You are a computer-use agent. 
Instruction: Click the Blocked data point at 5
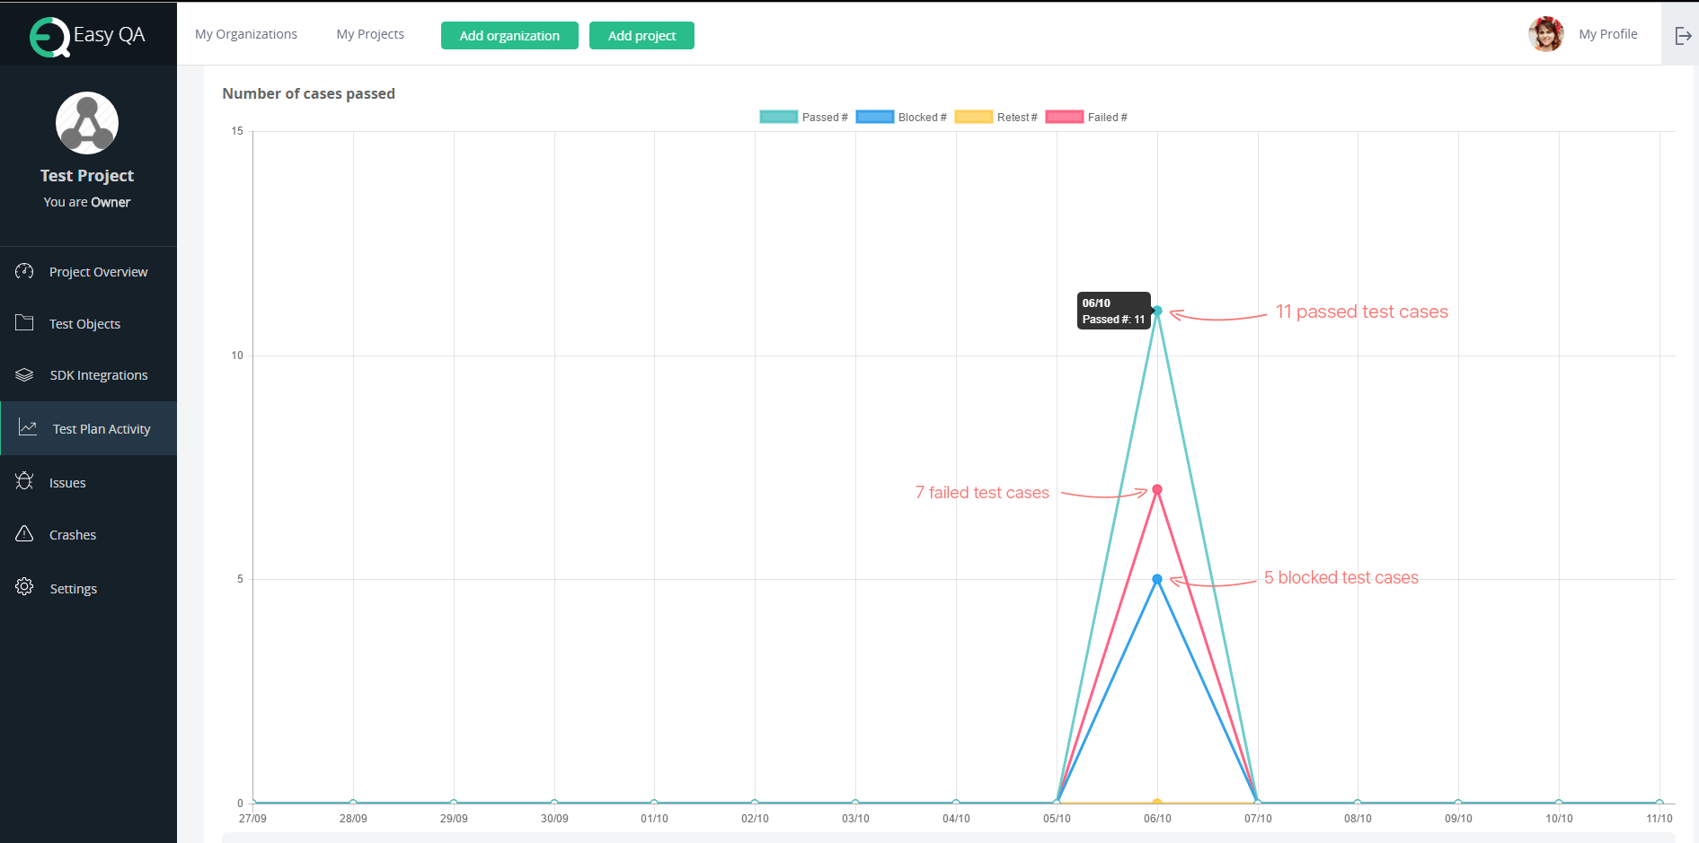click(x=1157, y=579)
